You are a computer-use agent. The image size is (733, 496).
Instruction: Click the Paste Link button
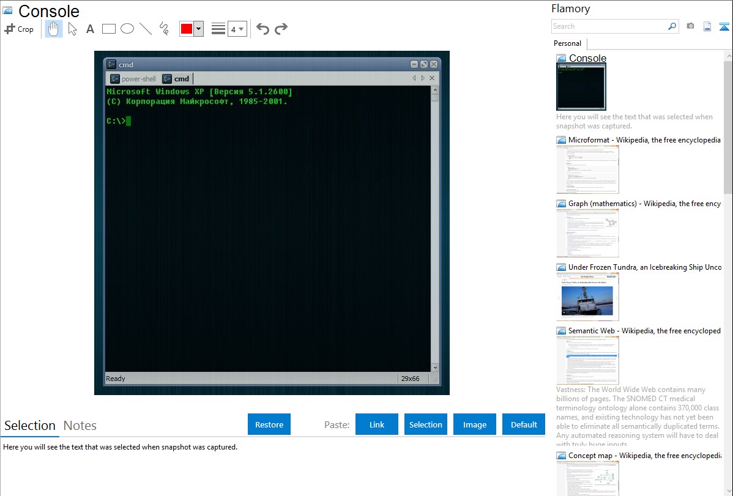coord(377,424)
